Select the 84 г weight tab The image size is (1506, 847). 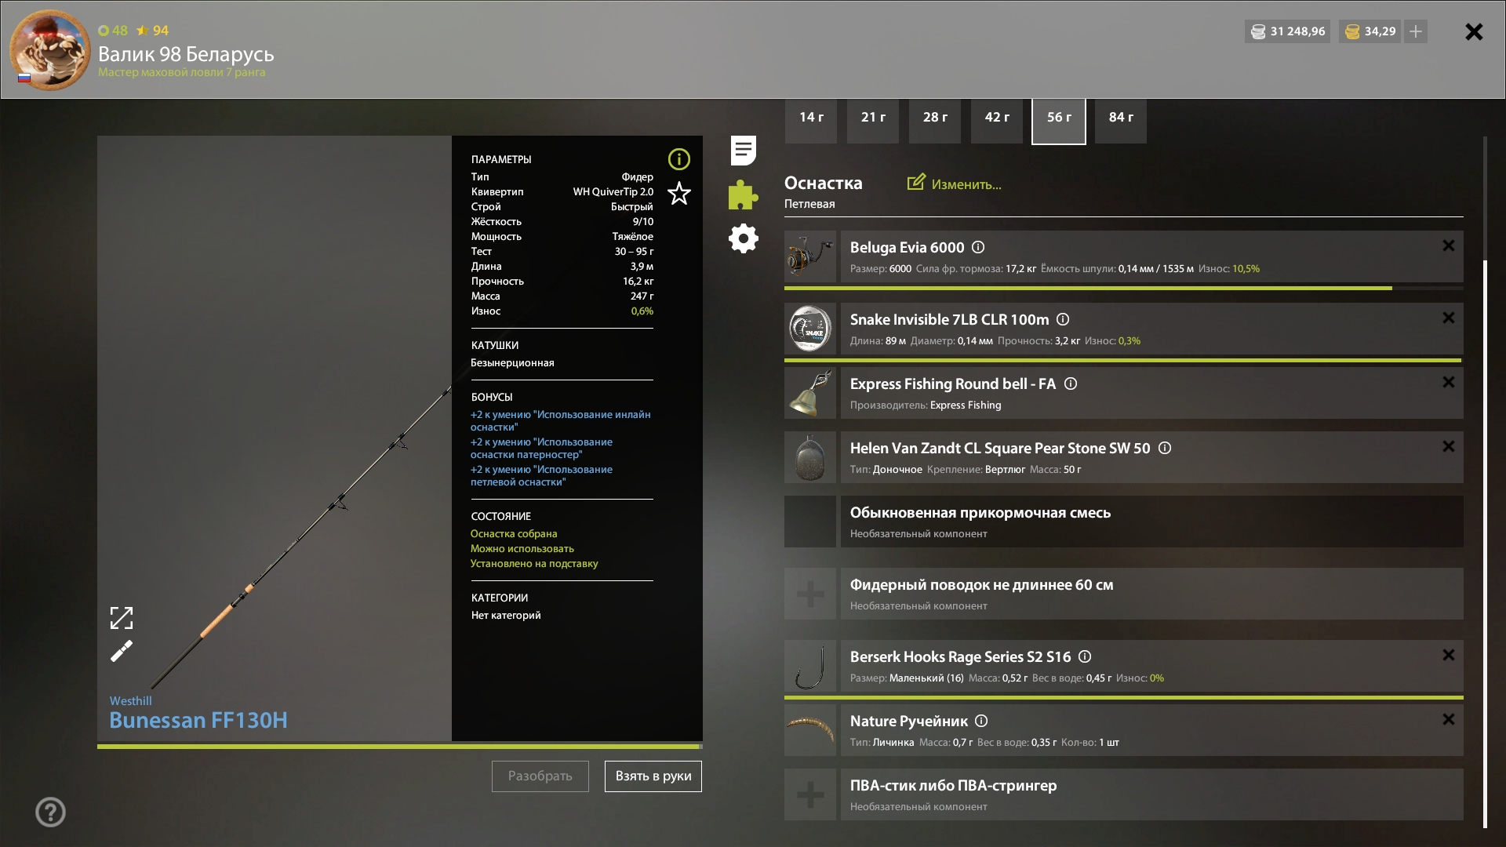pyautogui.click(x=1120, y=118)
